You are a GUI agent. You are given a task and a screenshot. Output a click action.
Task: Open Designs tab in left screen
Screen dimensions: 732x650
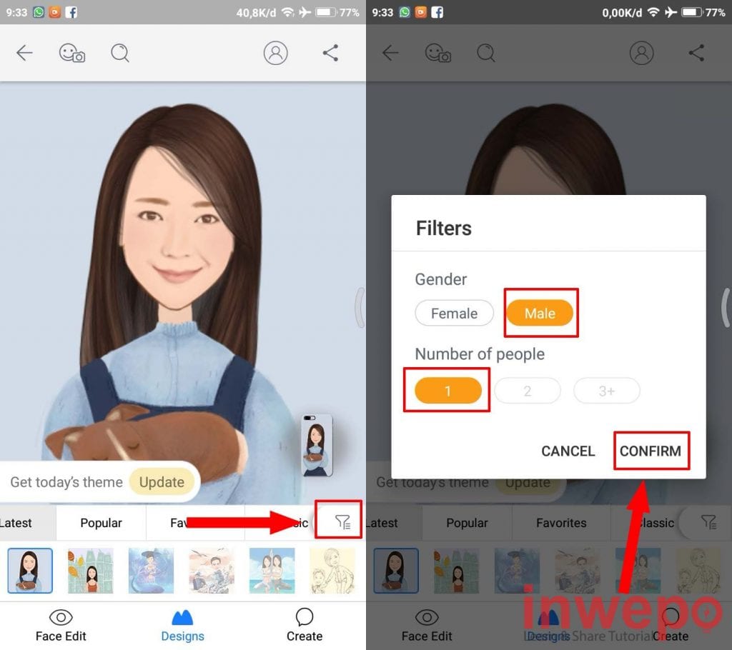pyautogui.click(x=182, y=626)
